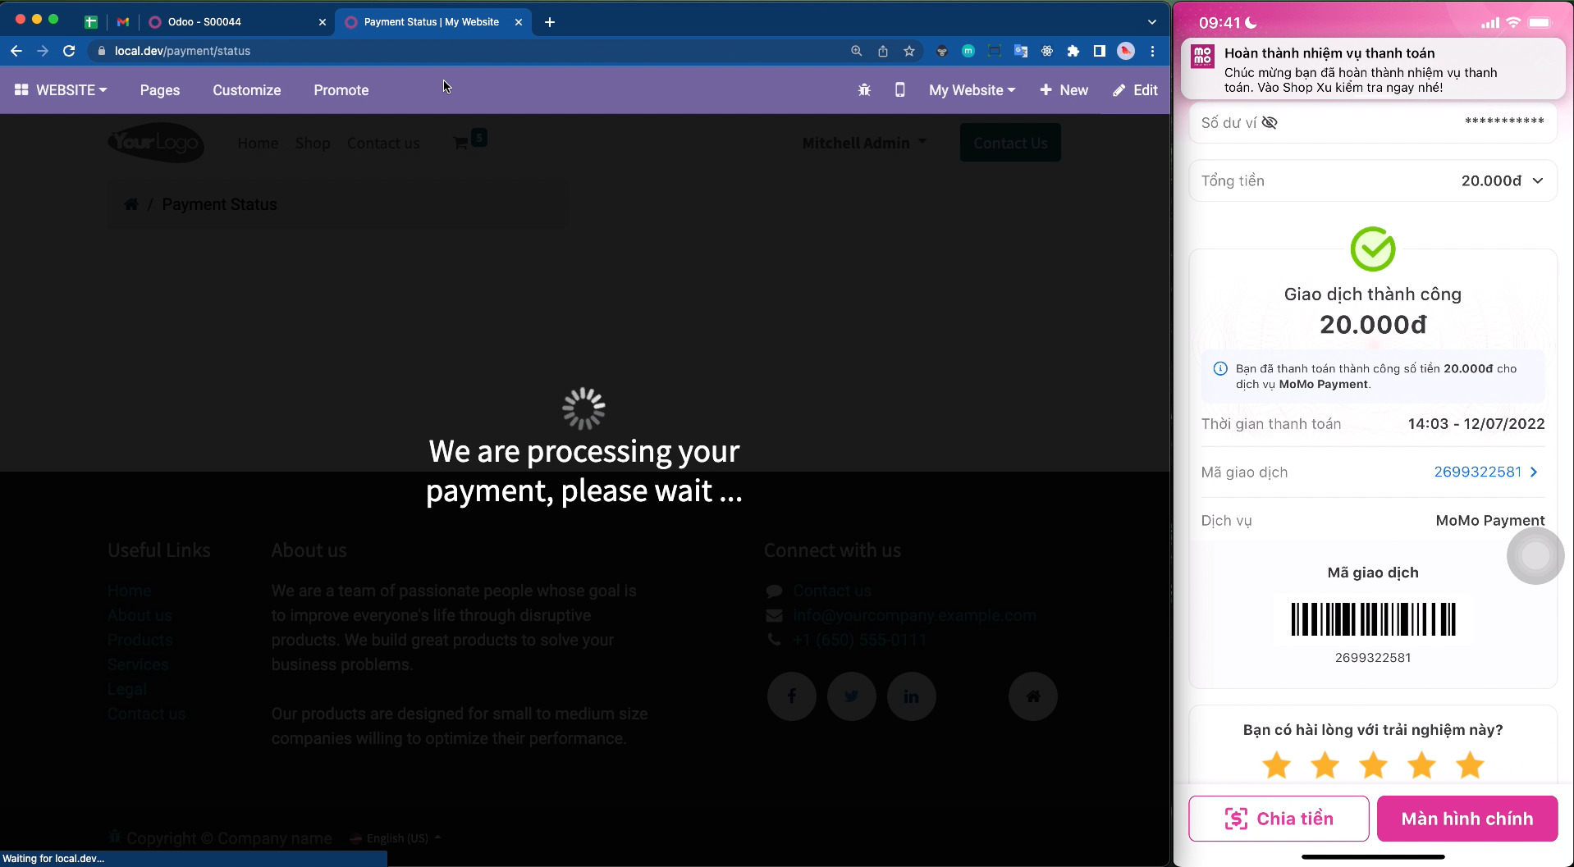This screenshot has width=1574, height=867.
Task: Click the round home icon in footer
Action: [x=1033, y=696]
